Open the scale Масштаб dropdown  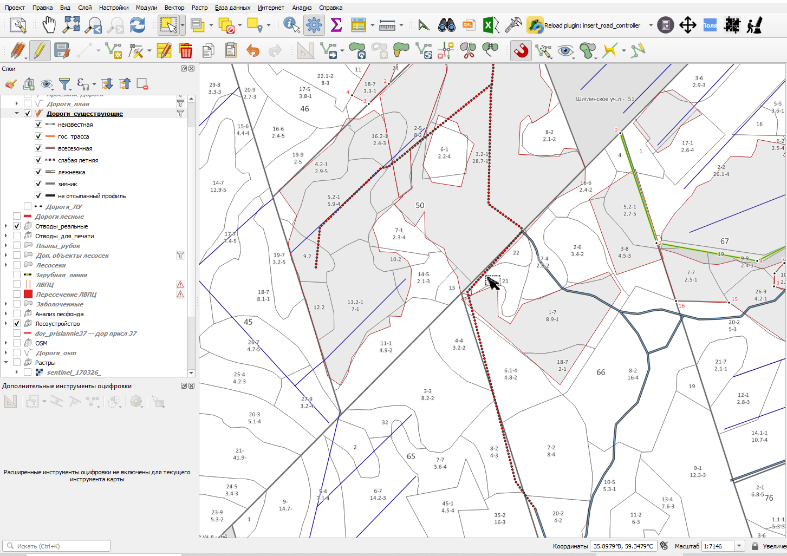739,546
